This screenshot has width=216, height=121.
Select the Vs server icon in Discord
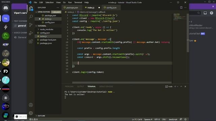click(6, 18)
